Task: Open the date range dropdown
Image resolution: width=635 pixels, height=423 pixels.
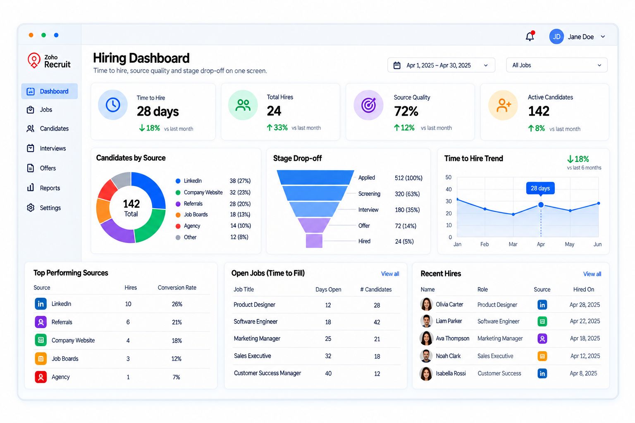Action: (441, 65)
